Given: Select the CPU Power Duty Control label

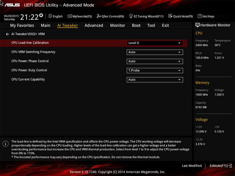Looking at the screenshot, I should (29, 70).
